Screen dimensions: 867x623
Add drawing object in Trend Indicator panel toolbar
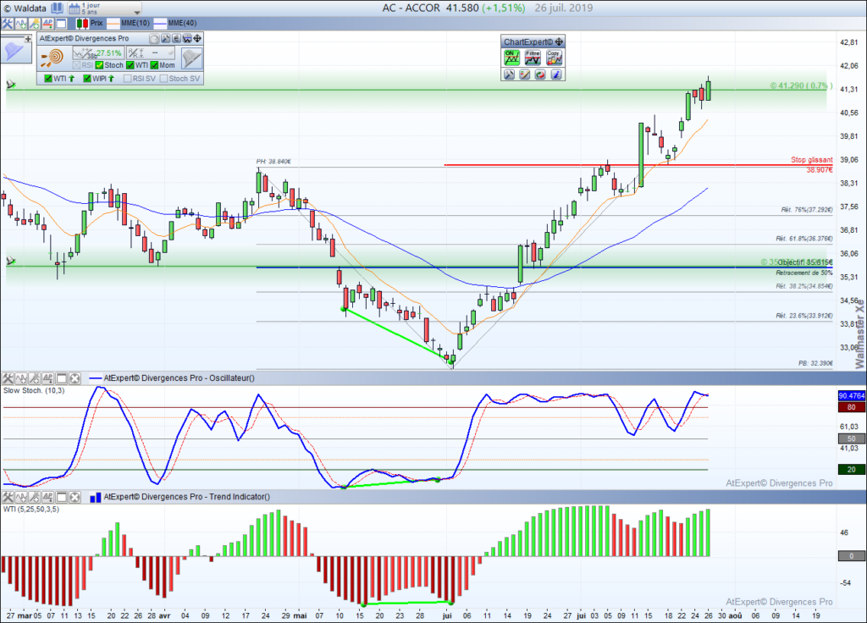[34, 497]
